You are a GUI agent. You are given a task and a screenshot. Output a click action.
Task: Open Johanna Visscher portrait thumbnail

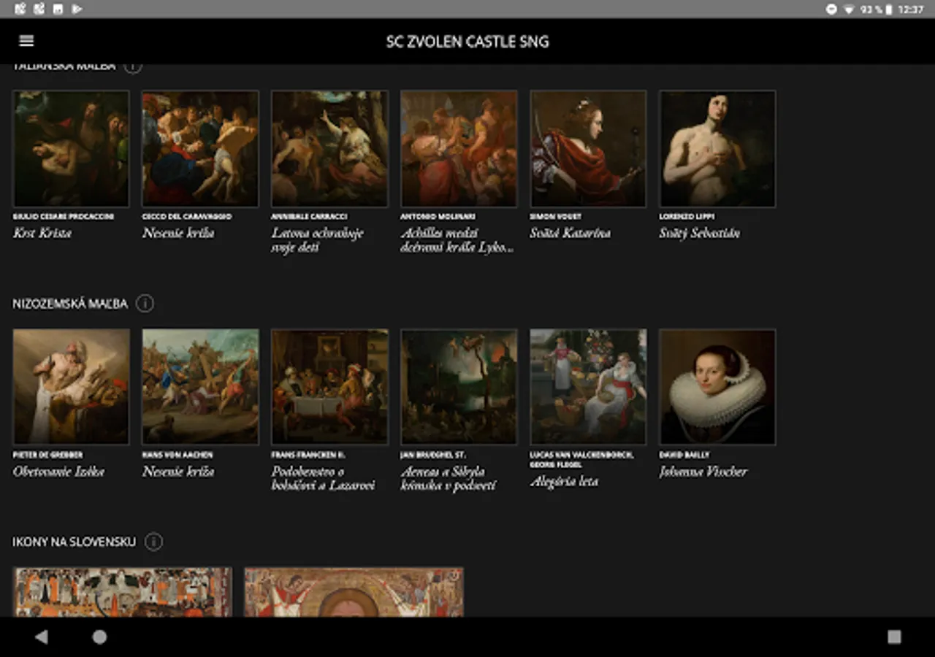[717, 387]
